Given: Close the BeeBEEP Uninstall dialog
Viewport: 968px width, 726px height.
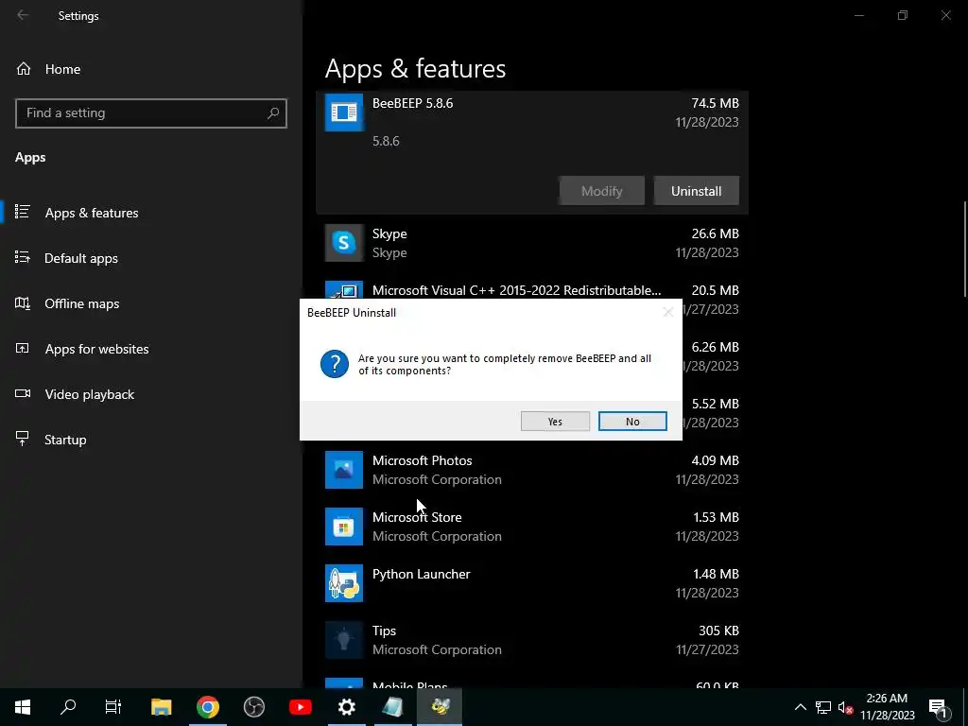Looking at the screenshot, I should pyautogui.click(x=667, y=312).
